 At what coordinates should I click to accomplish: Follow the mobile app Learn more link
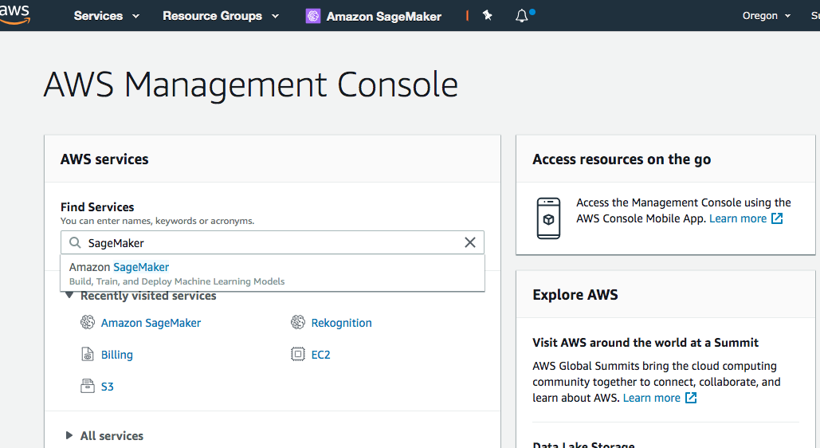738,218
